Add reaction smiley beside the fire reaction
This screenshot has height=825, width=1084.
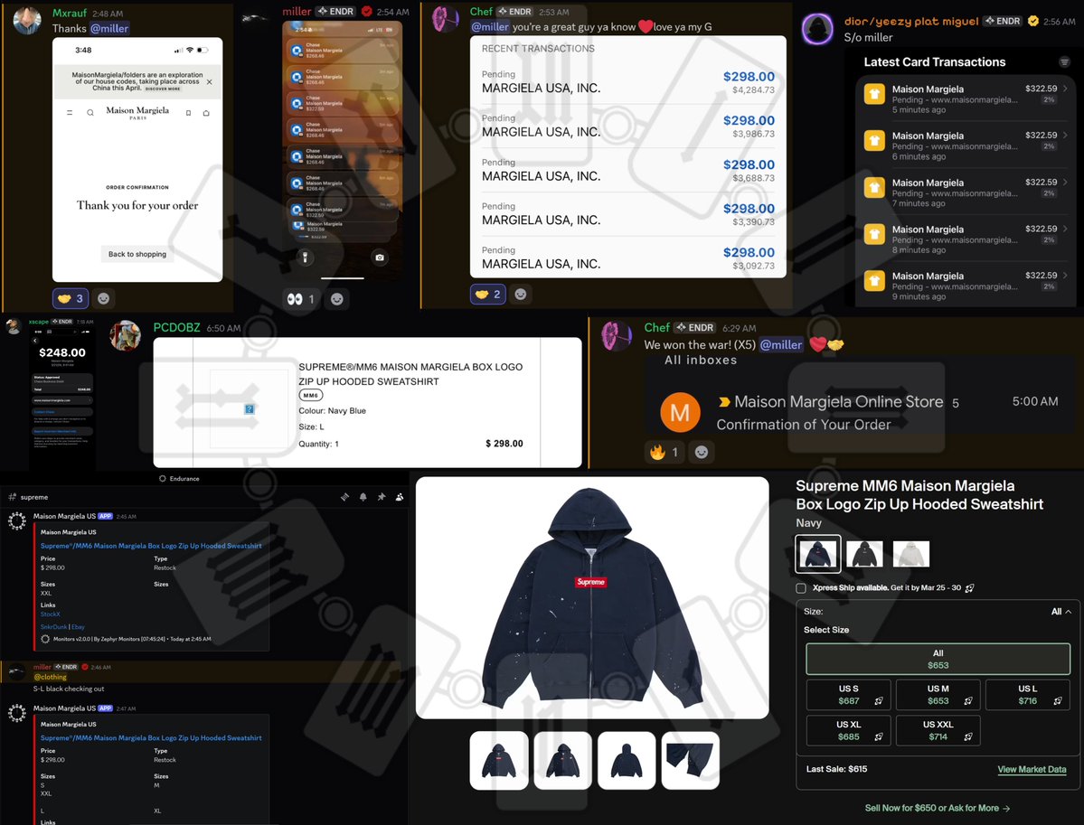click(701, 452)
